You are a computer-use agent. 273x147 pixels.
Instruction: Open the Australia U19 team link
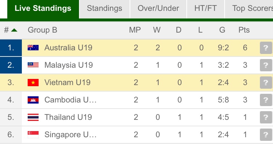pyautogui.click(x=68, y=48)
